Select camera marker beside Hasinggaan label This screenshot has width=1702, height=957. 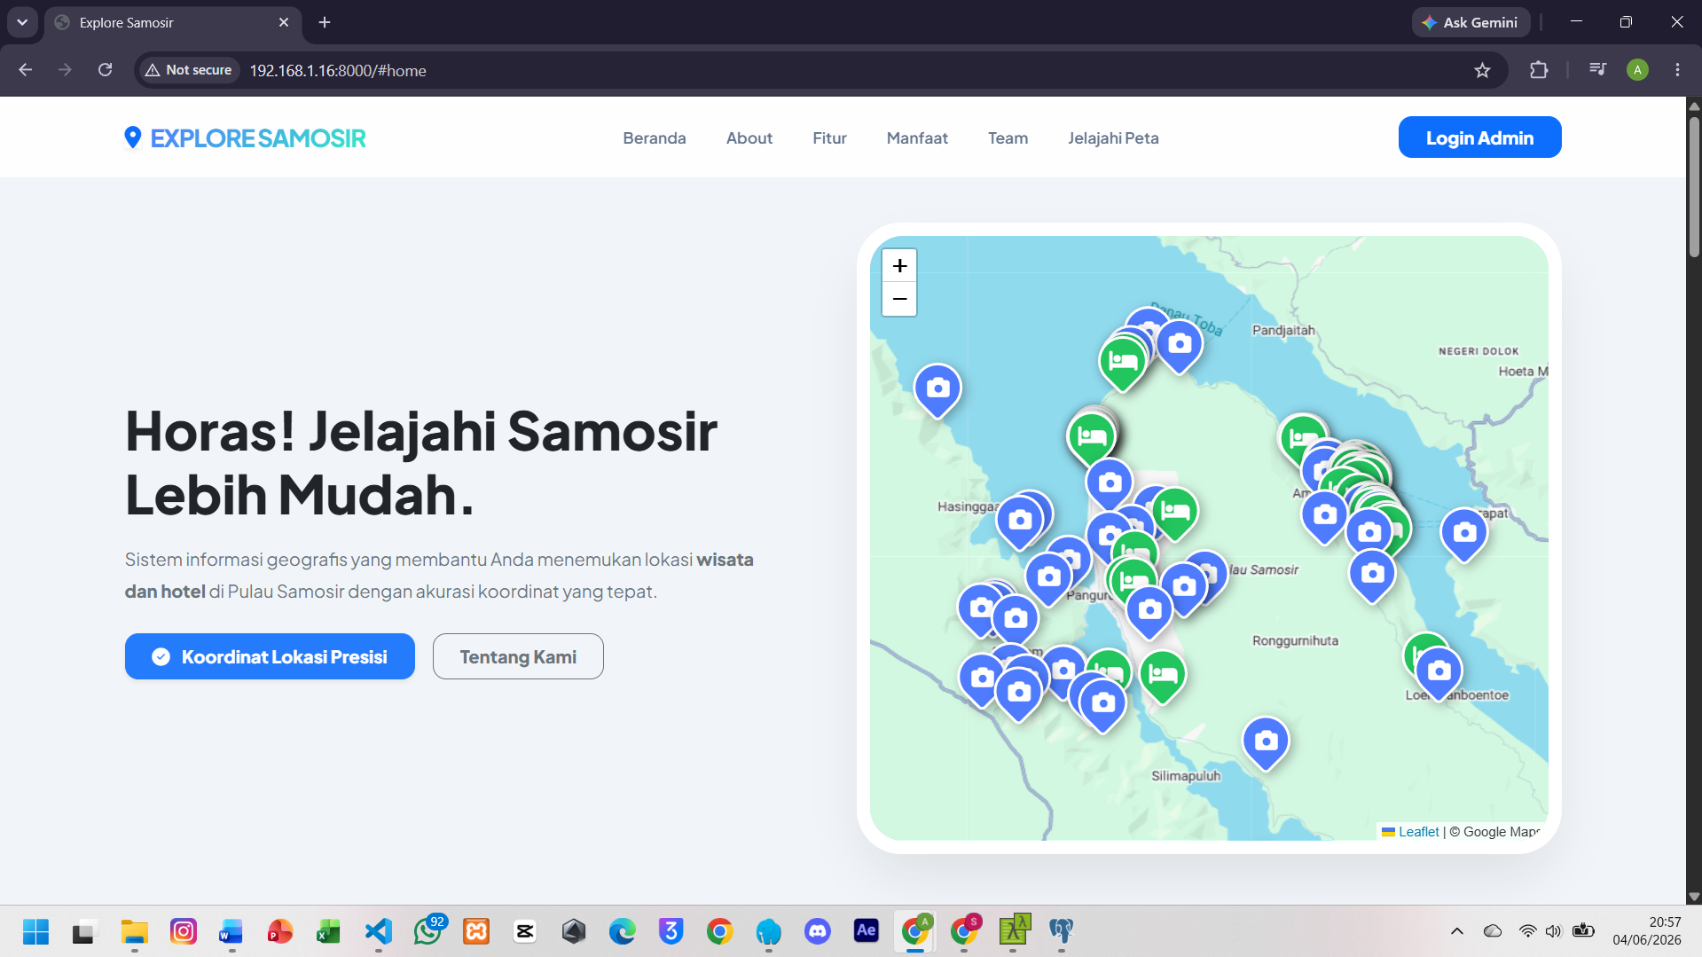tap(1020, 522)
